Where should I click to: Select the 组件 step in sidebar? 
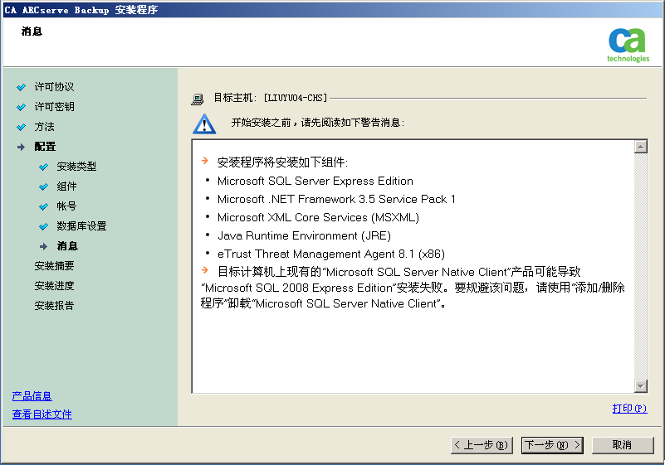click(66, 186)
